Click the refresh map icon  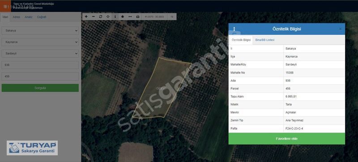100,17
